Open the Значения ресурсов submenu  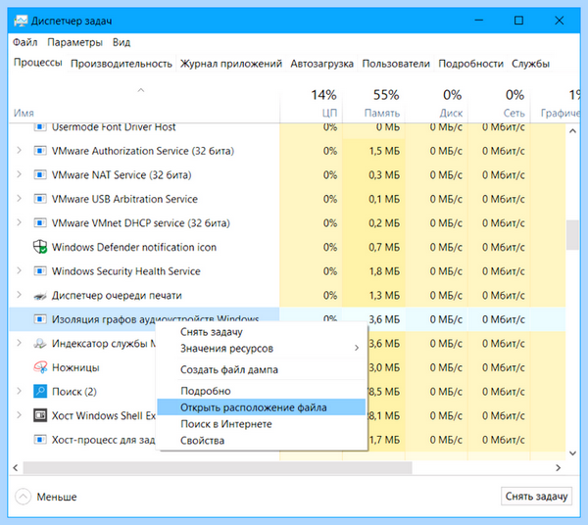[x=262, y=349]
